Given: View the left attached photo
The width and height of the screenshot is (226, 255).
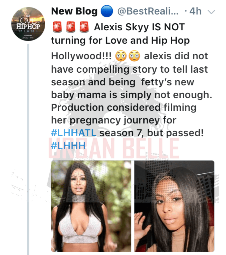Looking at the screenshot, I should tap(91, 206).
